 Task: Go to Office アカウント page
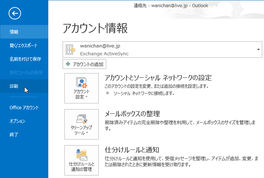(x=24, y=107)
